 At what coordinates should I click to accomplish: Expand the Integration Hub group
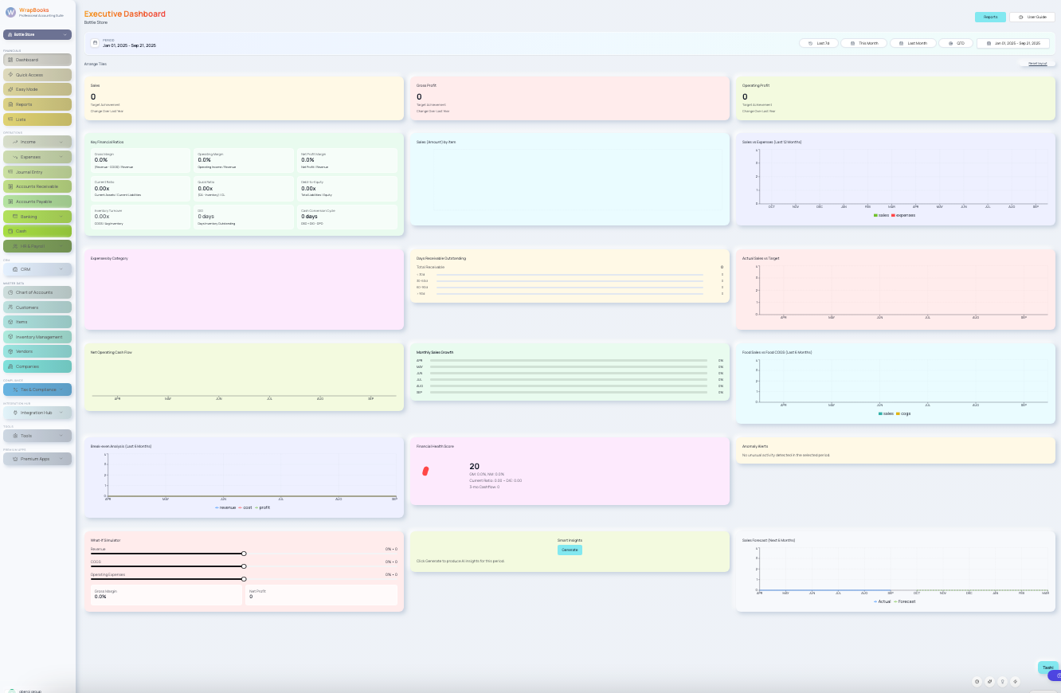pos(37,413)
